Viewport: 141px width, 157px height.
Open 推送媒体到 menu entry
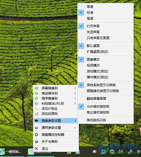point(55,93)
